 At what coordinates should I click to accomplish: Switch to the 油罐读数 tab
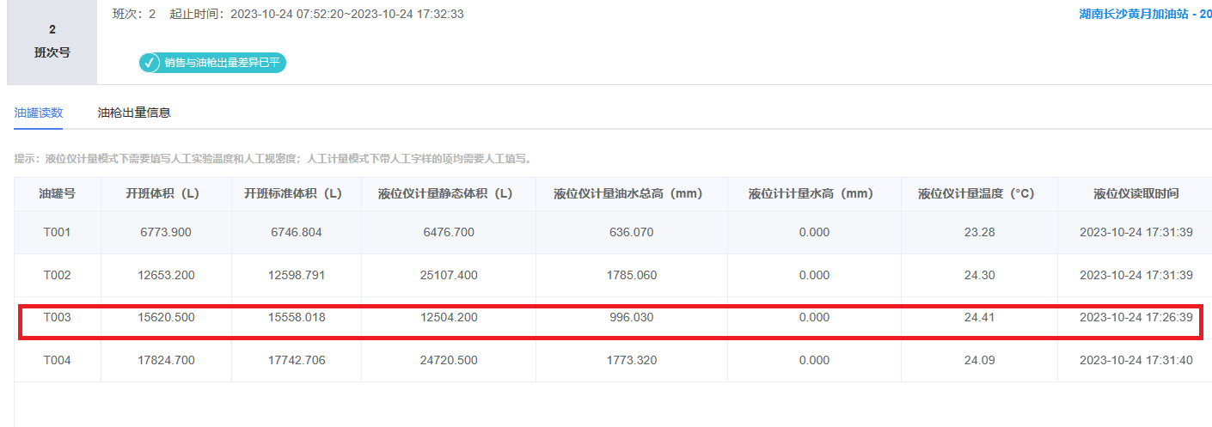[x=39, y=113]
